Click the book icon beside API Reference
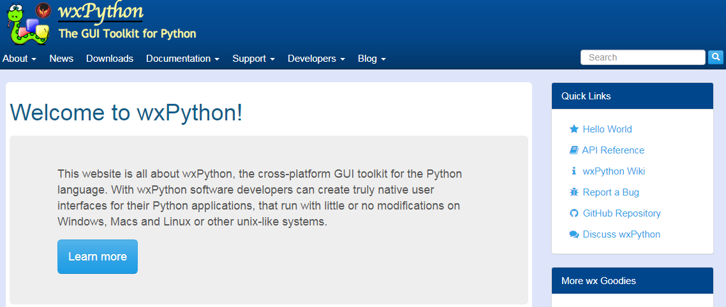 click(574, 150)
